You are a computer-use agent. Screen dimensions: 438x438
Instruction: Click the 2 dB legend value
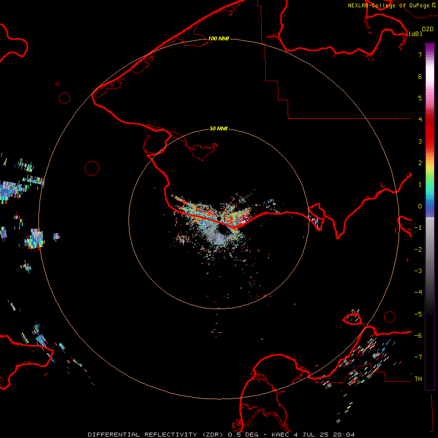(420, 163)
